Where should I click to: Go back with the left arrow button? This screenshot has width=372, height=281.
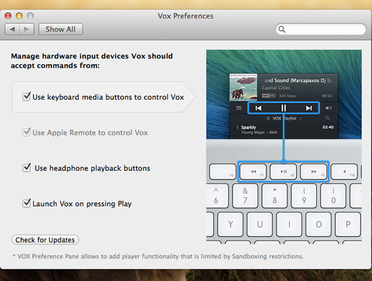click(12, 29)
